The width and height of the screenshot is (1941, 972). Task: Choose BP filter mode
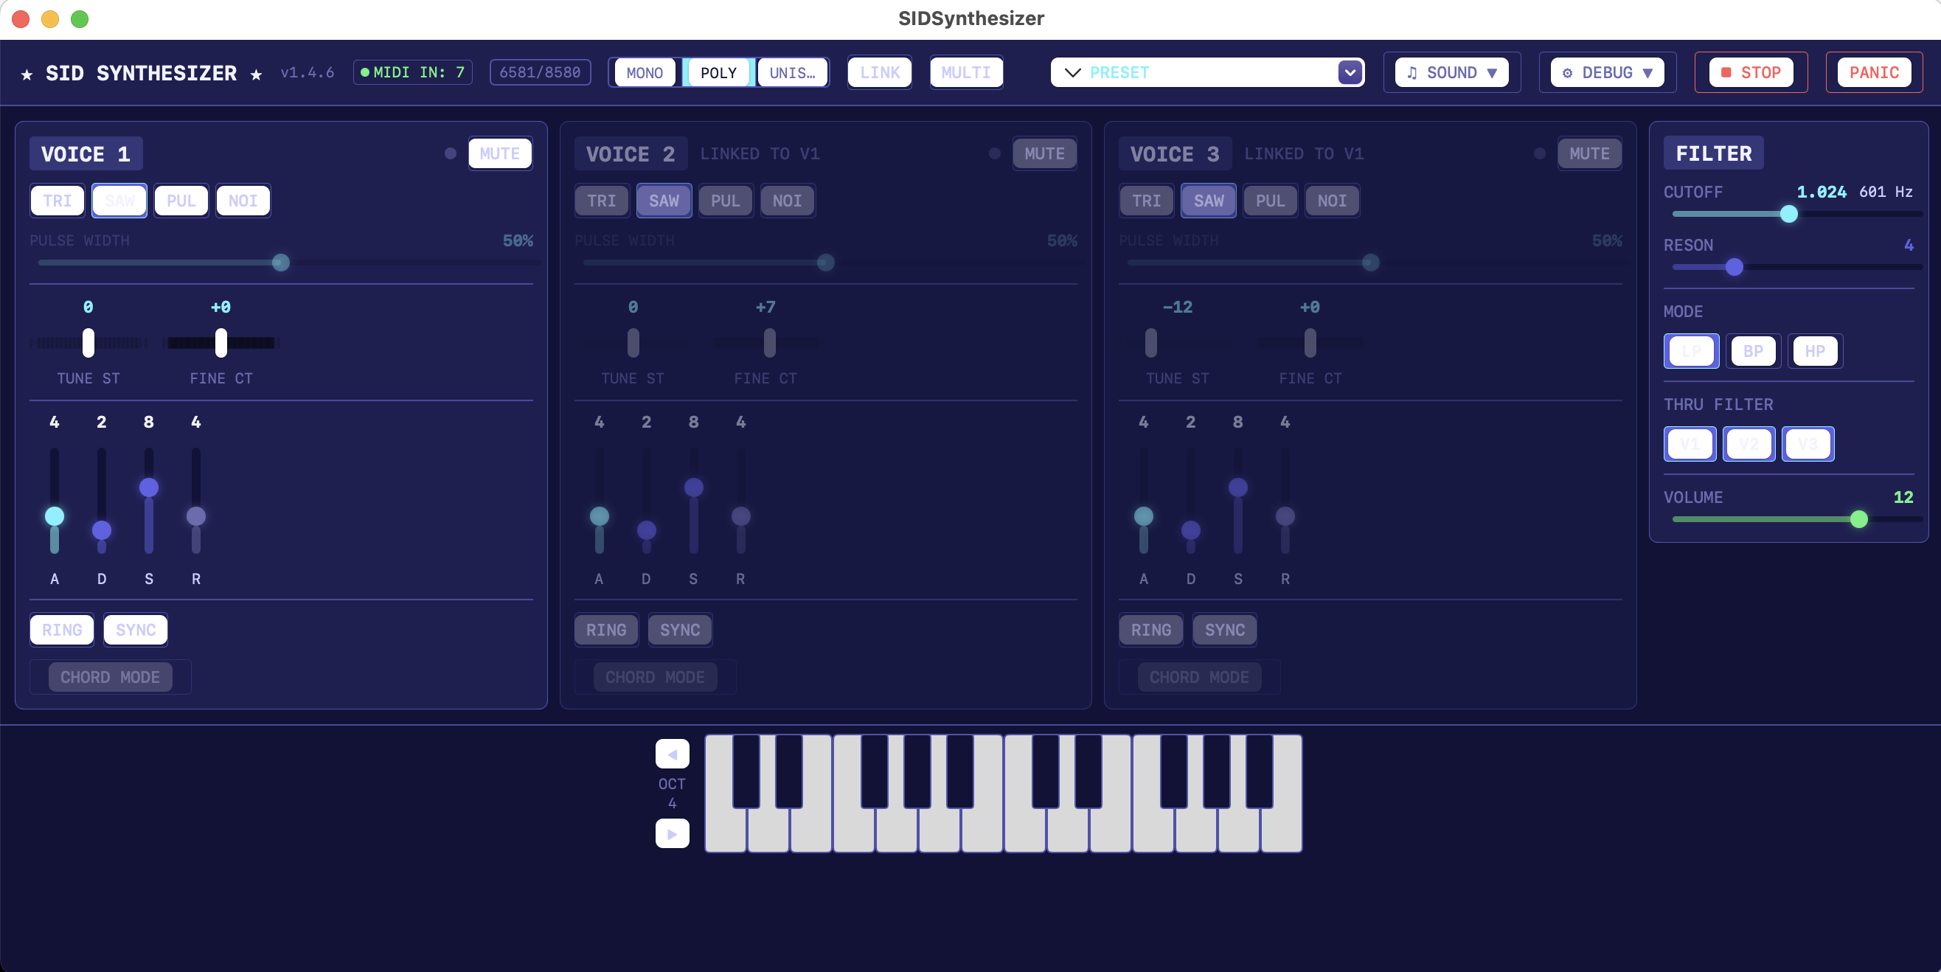[1753, 351]
